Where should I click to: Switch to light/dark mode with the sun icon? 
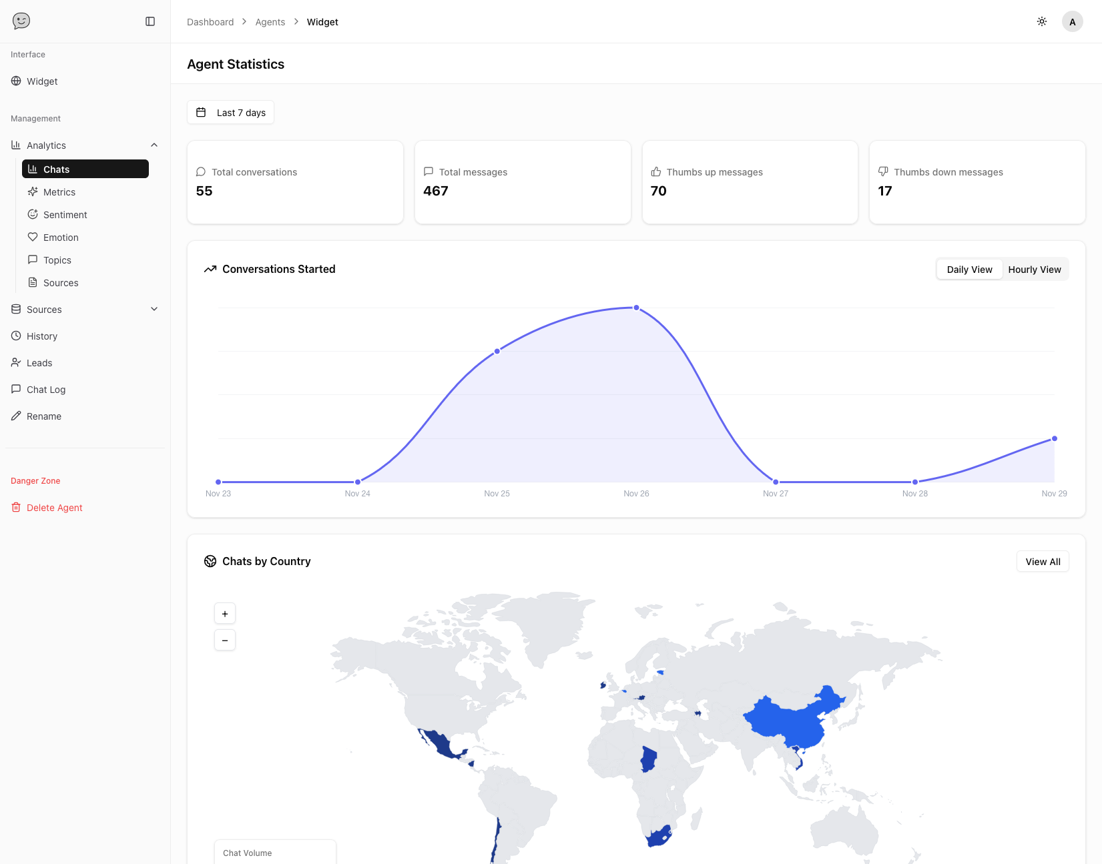(1041, 21)
